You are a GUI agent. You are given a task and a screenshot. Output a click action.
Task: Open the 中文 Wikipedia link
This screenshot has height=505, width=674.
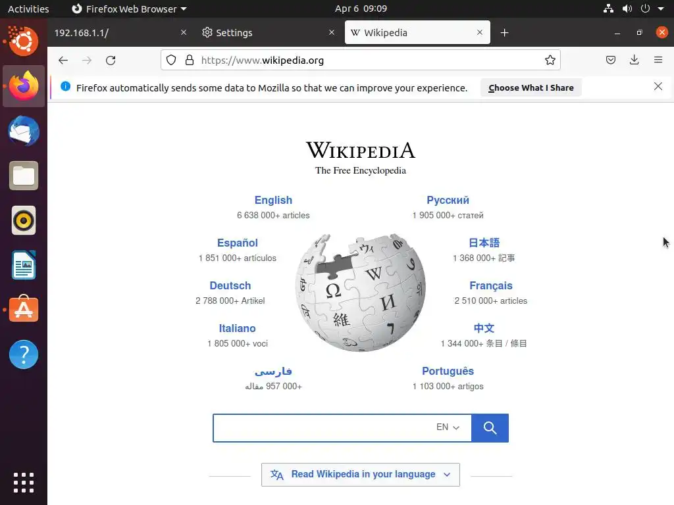click(484, 328)
